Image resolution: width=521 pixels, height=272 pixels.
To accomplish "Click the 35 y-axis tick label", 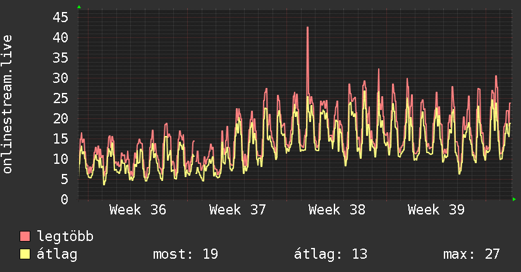I will (x=61, y=58).
